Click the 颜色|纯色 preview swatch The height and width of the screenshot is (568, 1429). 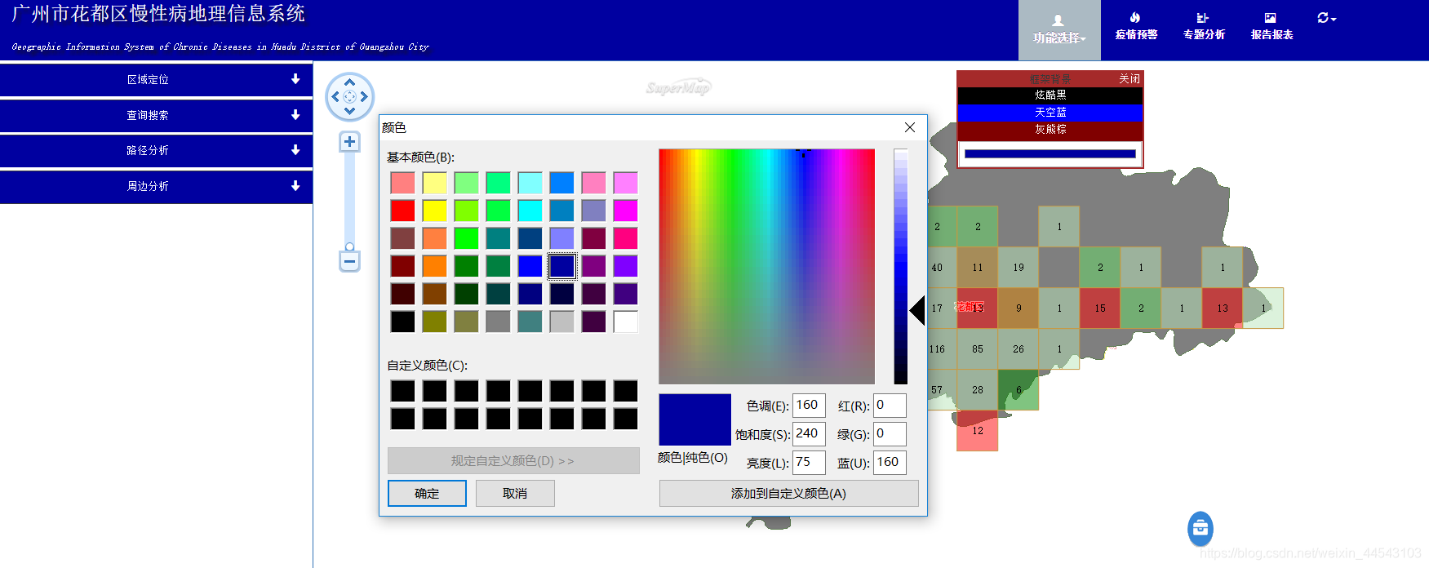coord(695,419)
